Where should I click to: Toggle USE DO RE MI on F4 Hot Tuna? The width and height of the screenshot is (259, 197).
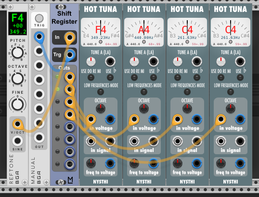point(91,77)
